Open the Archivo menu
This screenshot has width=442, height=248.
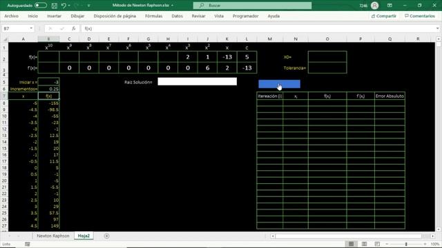click(x=11, y=16)
